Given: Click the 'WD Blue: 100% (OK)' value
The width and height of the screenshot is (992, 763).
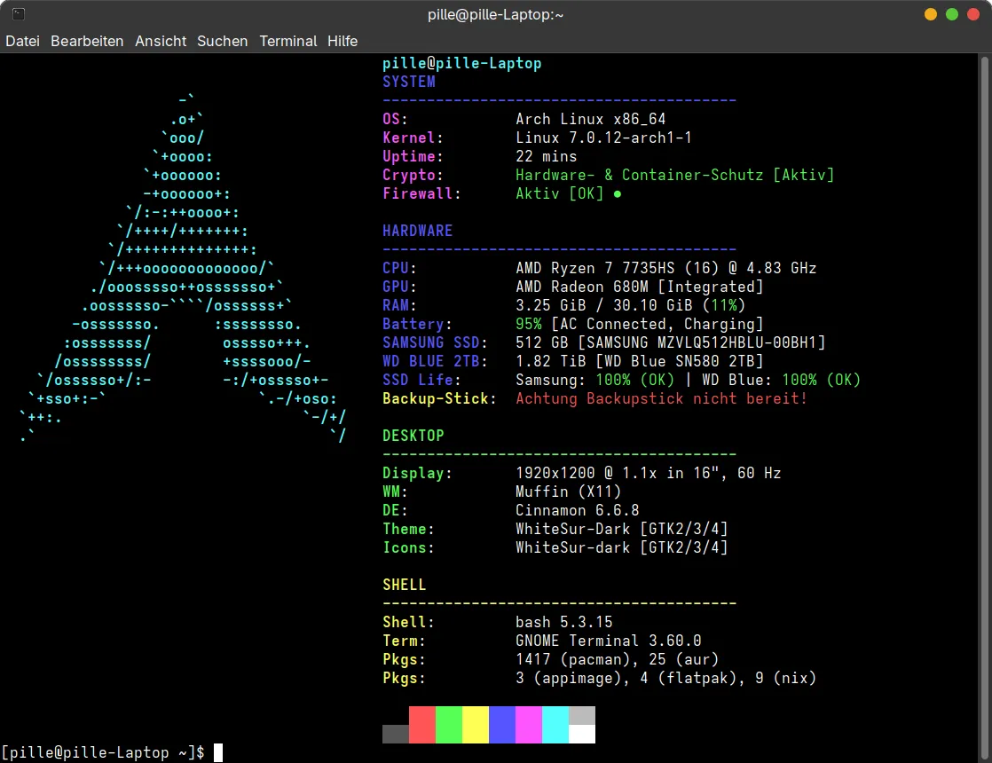Looking at the screenshot, I should [782, 381].
